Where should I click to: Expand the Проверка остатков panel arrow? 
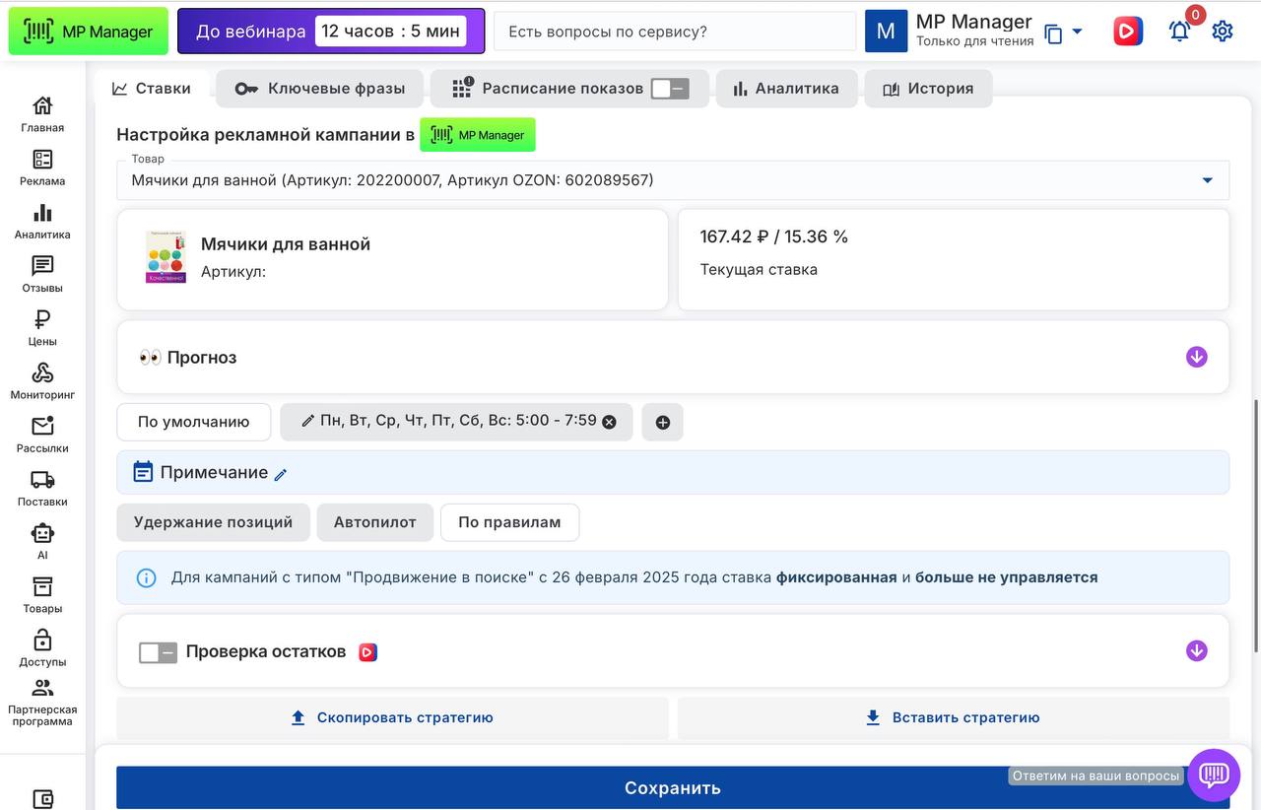tap(1196, 650)
